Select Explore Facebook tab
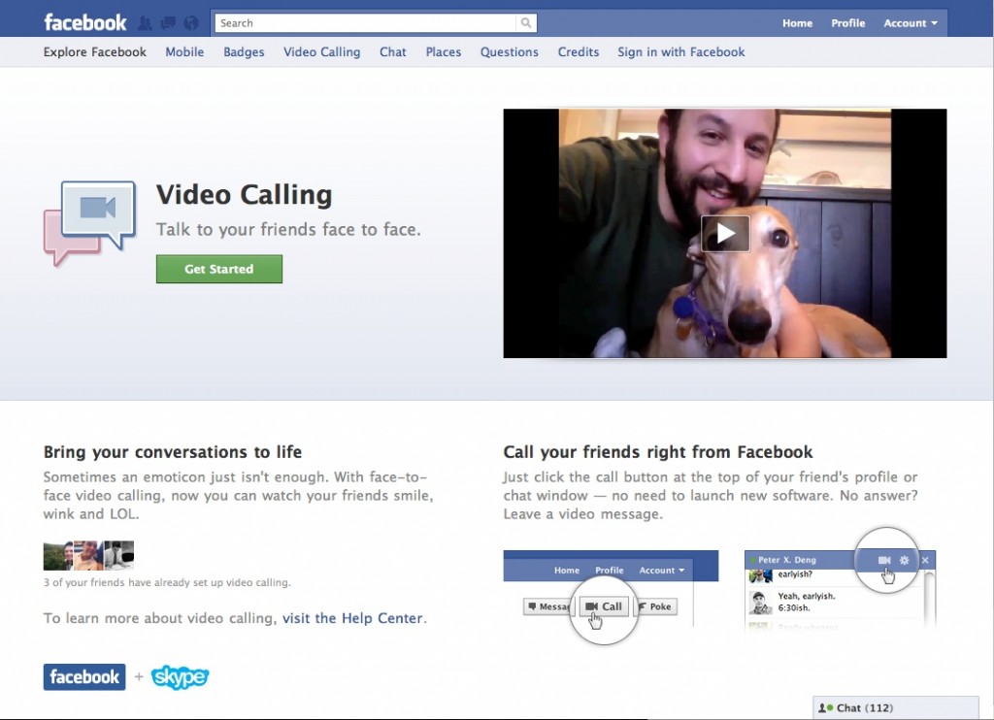The height and width of the screenshot is (720, 994). pos(94,52)
